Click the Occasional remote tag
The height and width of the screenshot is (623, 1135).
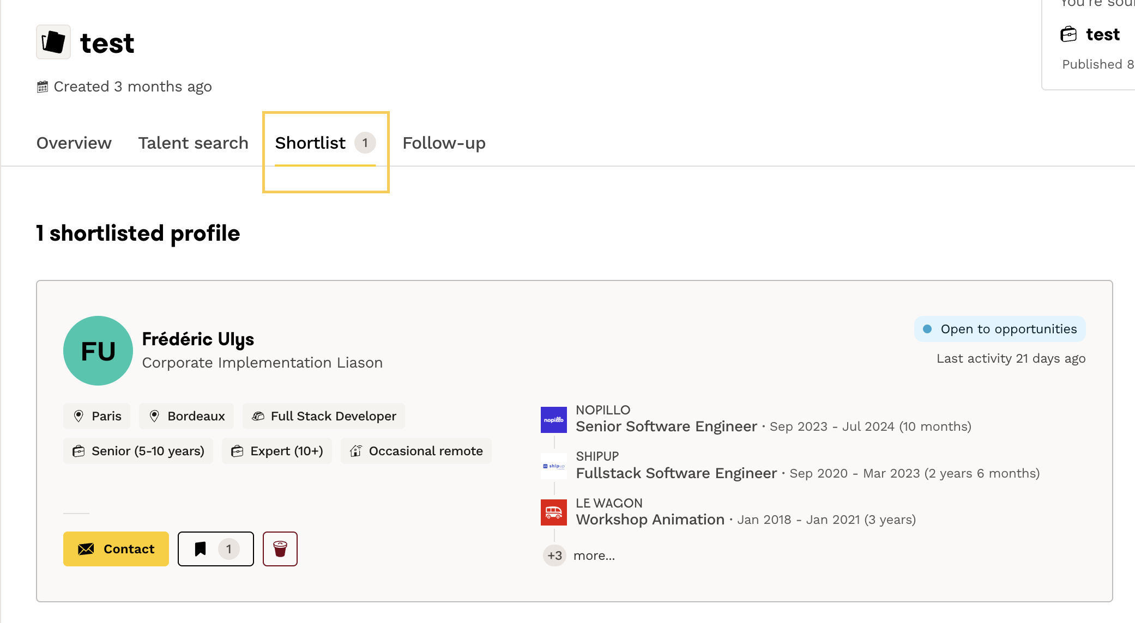[416, 451]
